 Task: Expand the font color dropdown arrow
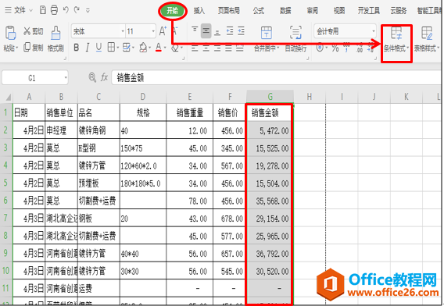pos(165,48)
